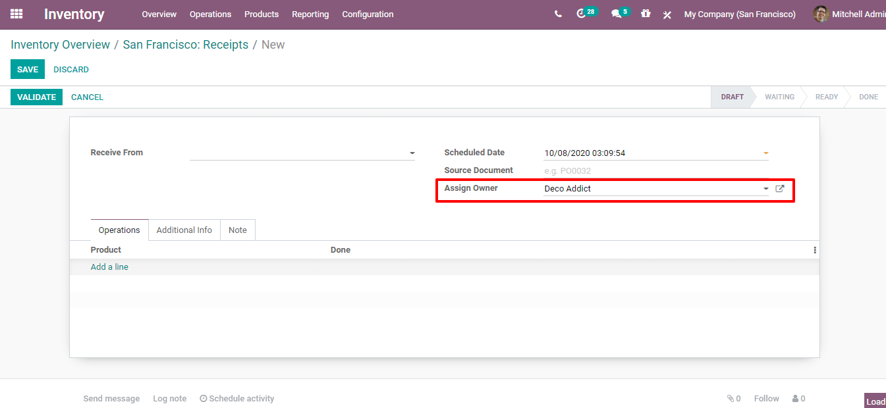This screenshot has width=886, height=408.
Task: Open Mitchell Admin user avatar
Action: [821, 14]
